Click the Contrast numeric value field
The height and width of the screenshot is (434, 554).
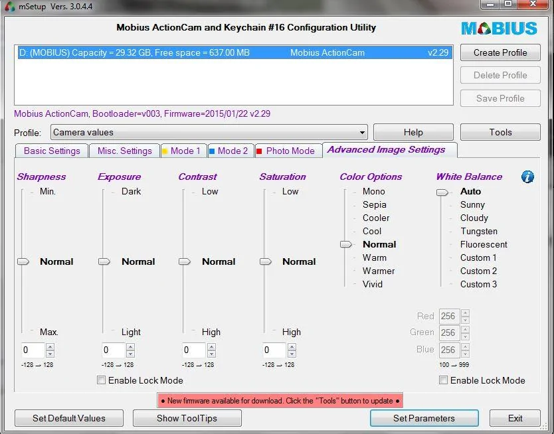coord(194,350)
